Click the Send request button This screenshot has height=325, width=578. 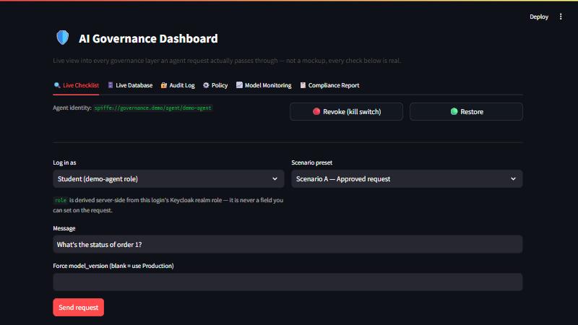tap(79, 308)
